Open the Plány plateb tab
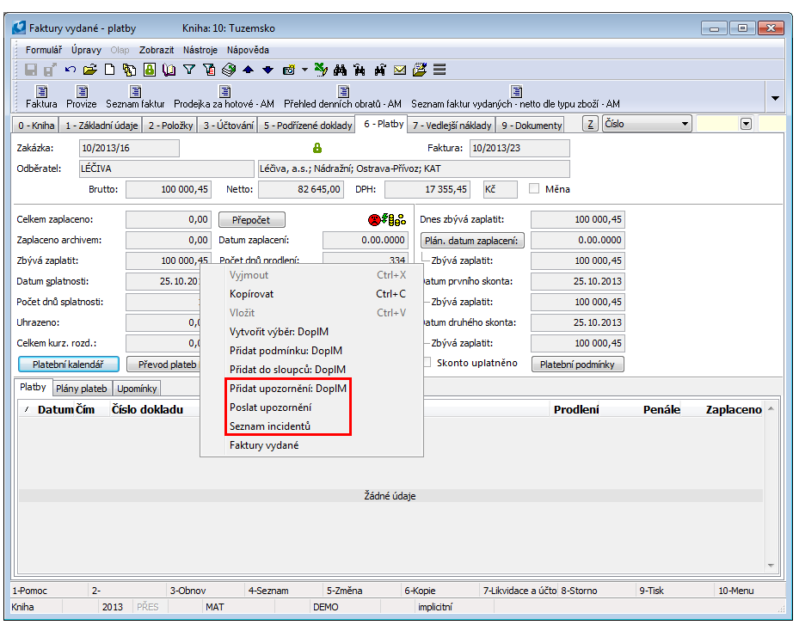Screen dimensions: 799x625 click(82, 389)
